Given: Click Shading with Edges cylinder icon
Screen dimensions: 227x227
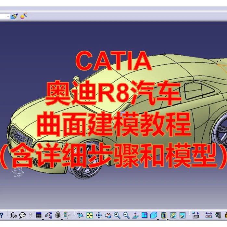Looking at the screenshot, I should 163,215.
